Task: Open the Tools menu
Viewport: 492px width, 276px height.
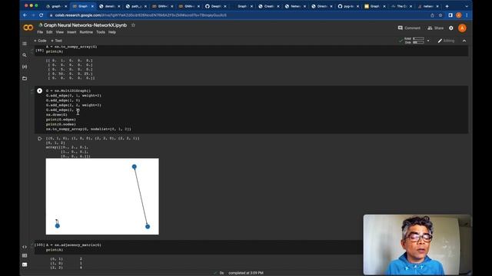Action: [101, 32]
